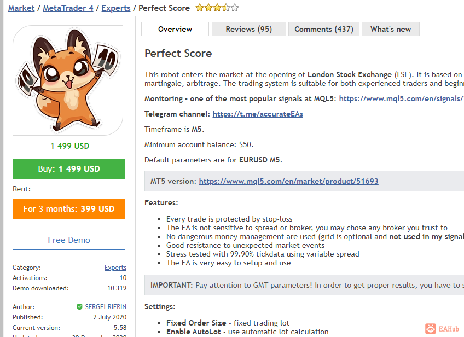Open the Experts breadcrumb link
Image resolution: width=464 pixels, height=337 pixels.
click(x=116, y=8)
